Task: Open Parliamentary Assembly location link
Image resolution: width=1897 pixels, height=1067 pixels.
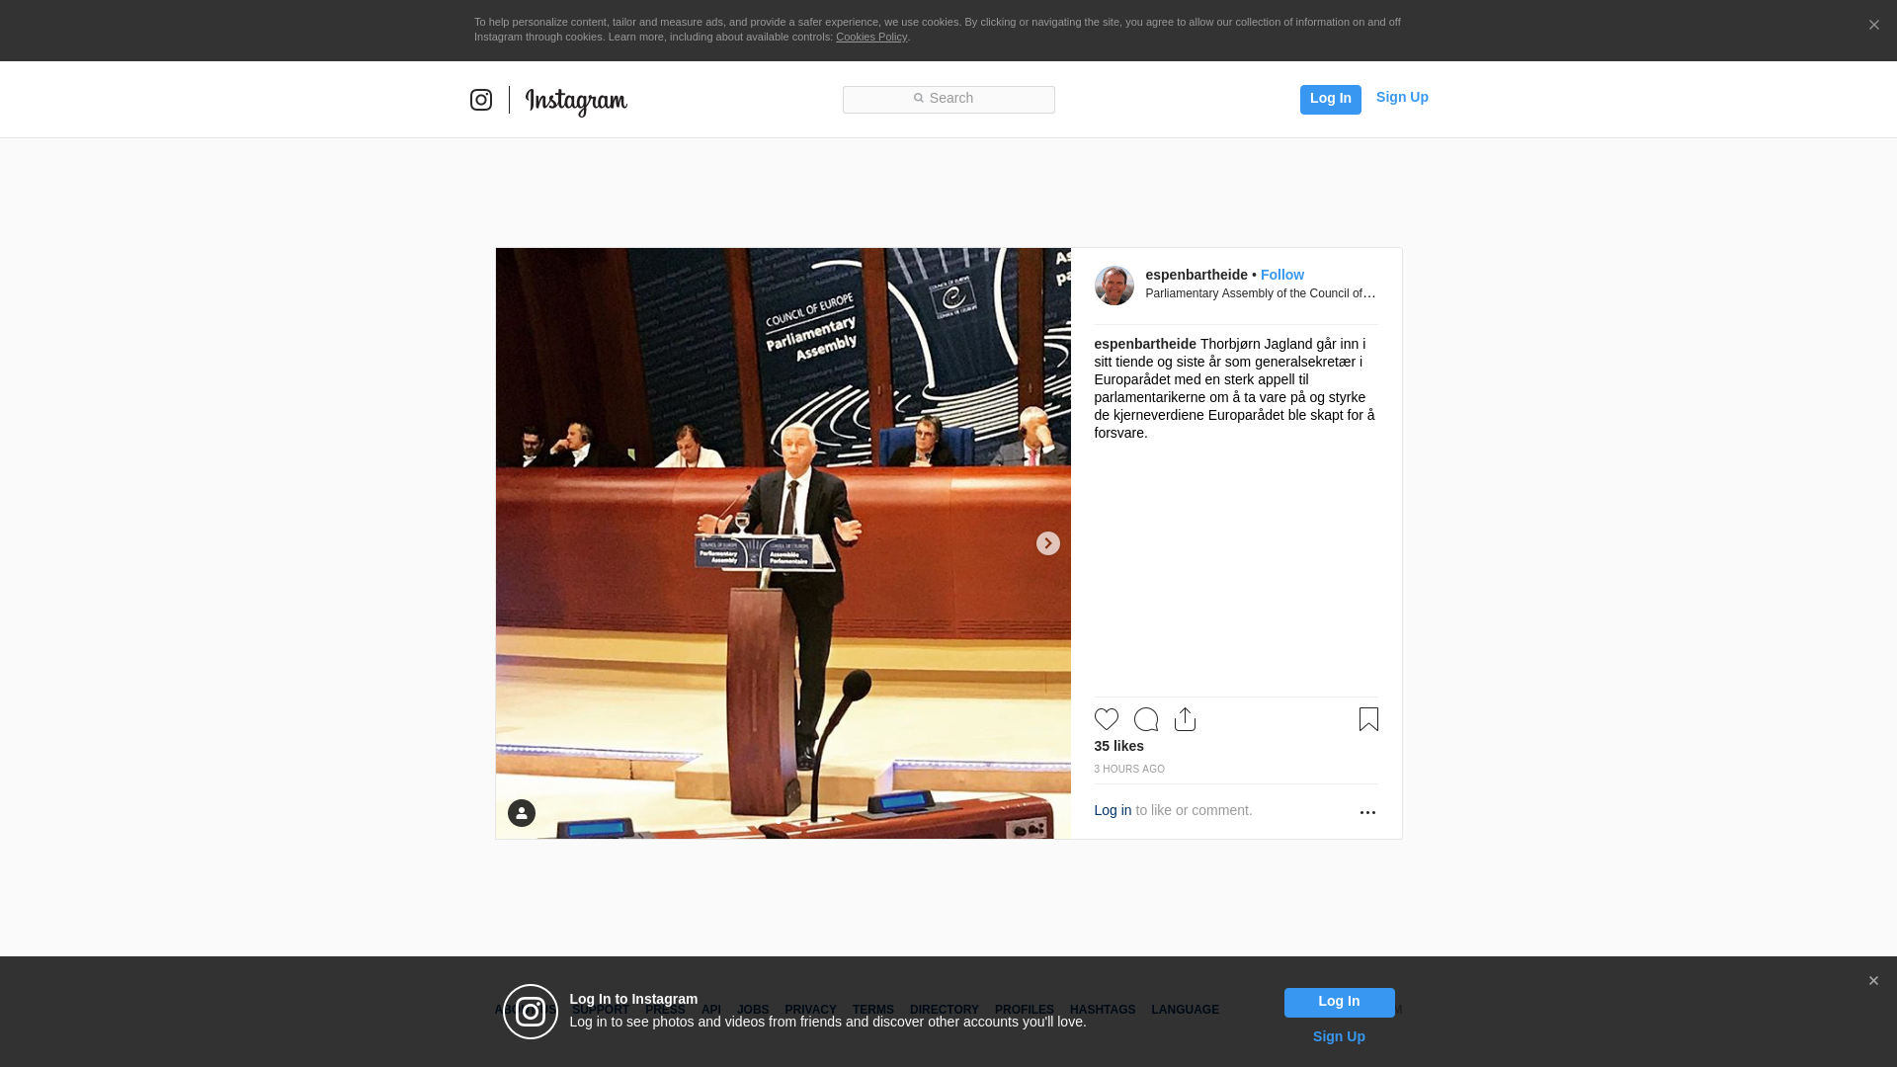Action: [1261, 293]
